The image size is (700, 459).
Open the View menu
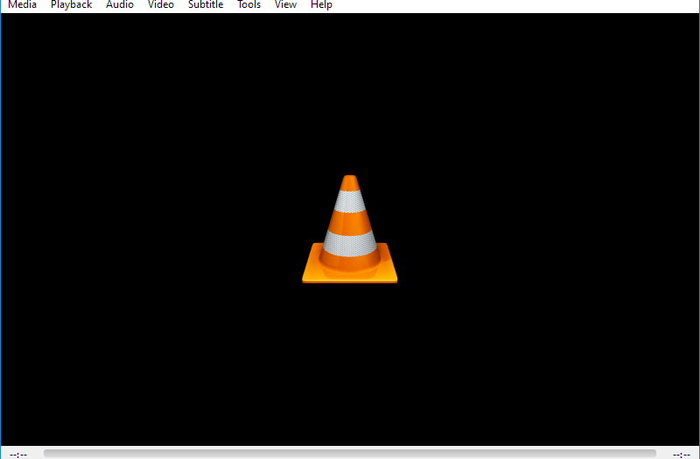point(285,5)
